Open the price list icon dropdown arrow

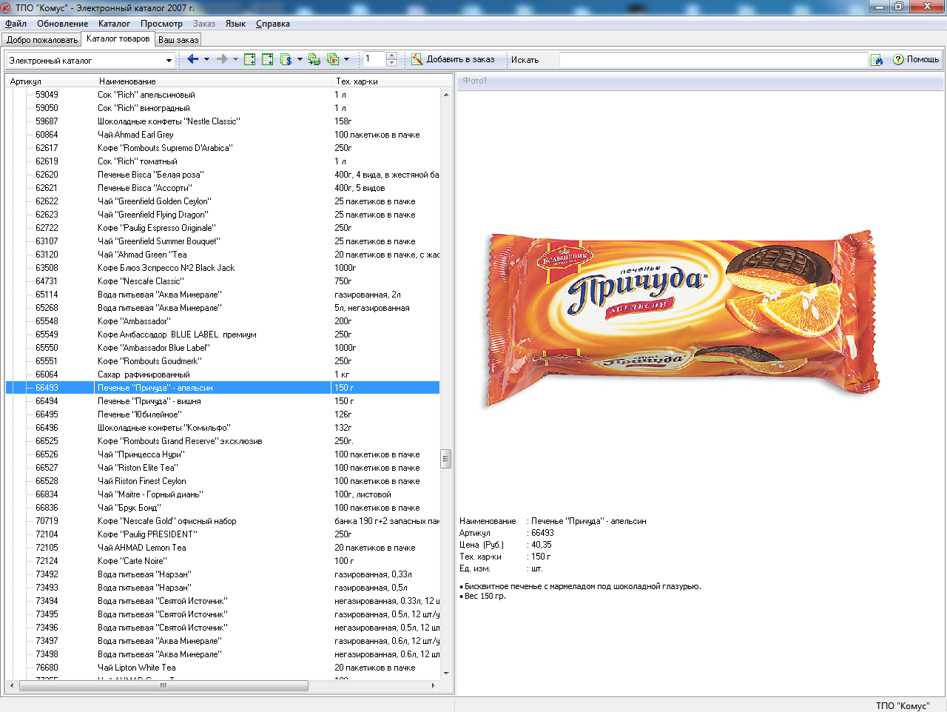pos(300,59)
